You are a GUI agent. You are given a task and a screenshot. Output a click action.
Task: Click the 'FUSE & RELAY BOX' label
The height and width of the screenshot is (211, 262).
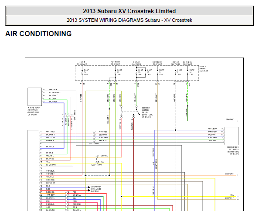(x=204, y=68)
